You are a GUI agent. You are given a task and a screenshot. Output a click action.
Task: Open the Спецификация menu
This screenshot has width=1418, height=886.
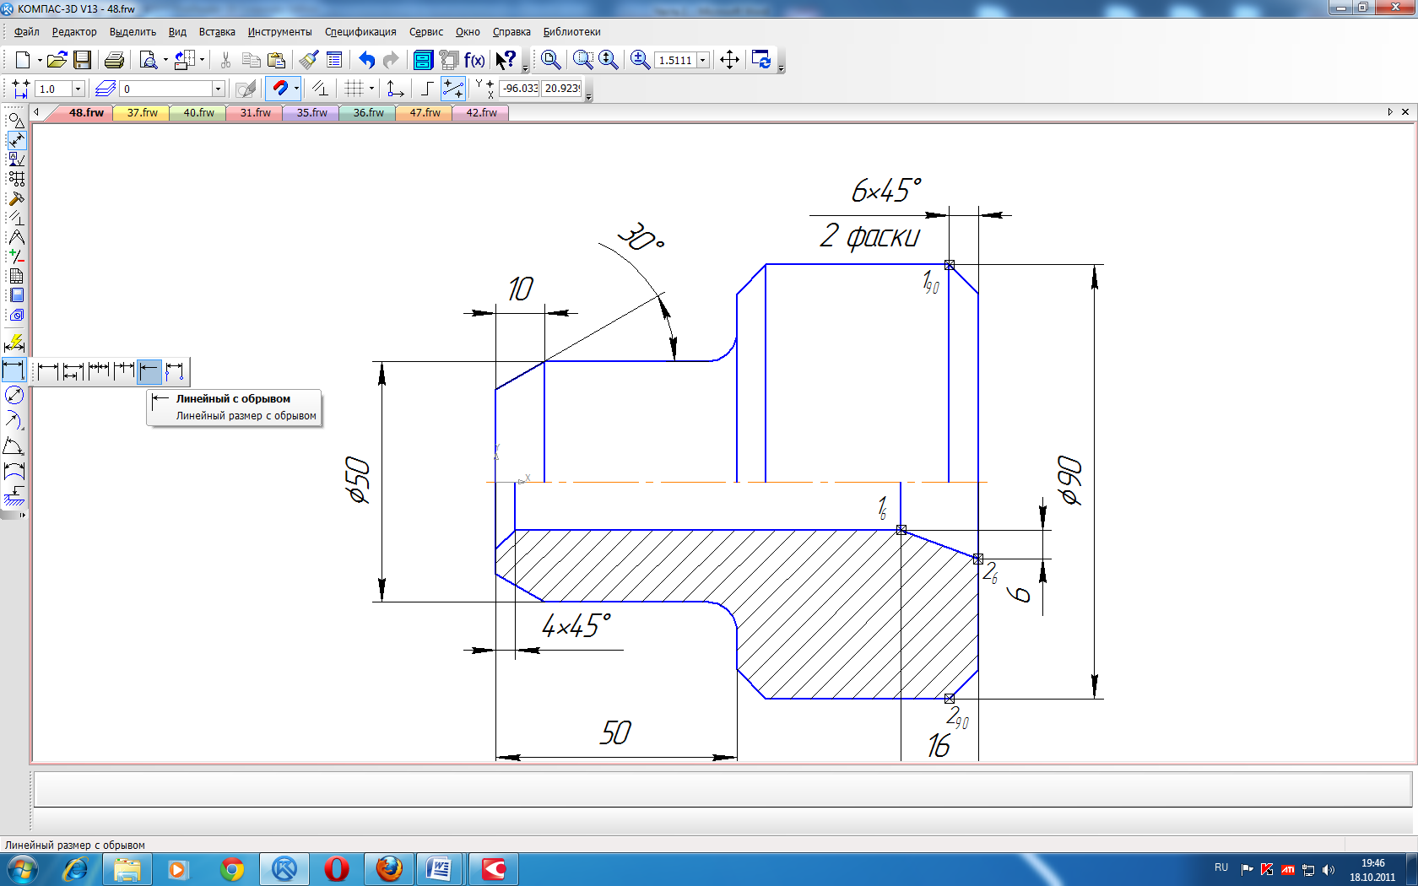(x=360, y=32)
